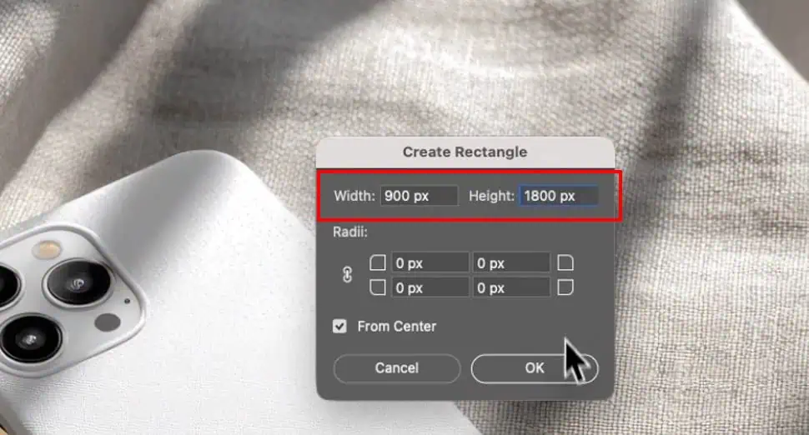The image size is (809, 435).
Task: Click the From Center label text
Action: [397, 327]
